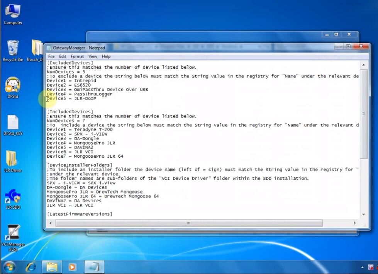The width and height of the screenshot is (378, 274).
Task: Open the Computer desktop icon
Action: click(x=13, y=14)
